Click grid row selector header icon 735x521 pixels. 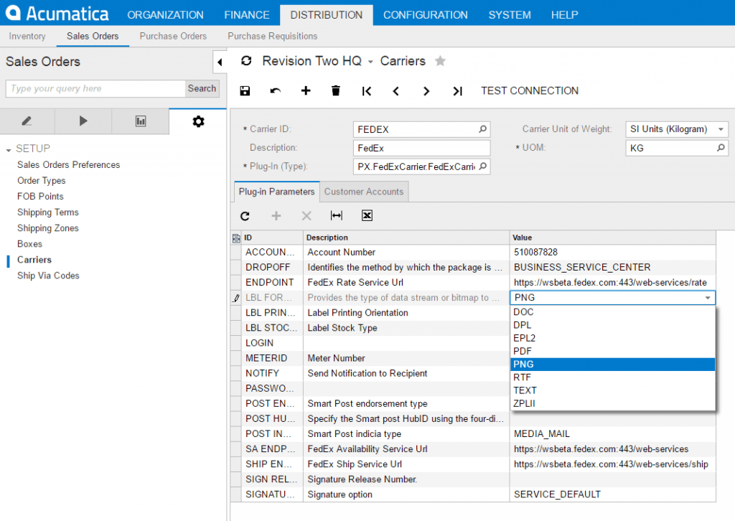click(236, 238)
